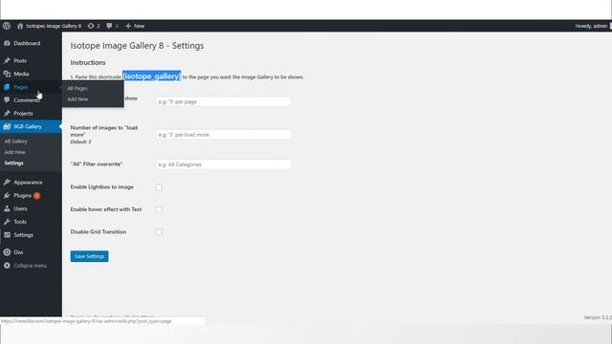The height and width of the screenshot is (344, 612).
Task: Select Add New in Pages flyout
Action: coord(77,99)
